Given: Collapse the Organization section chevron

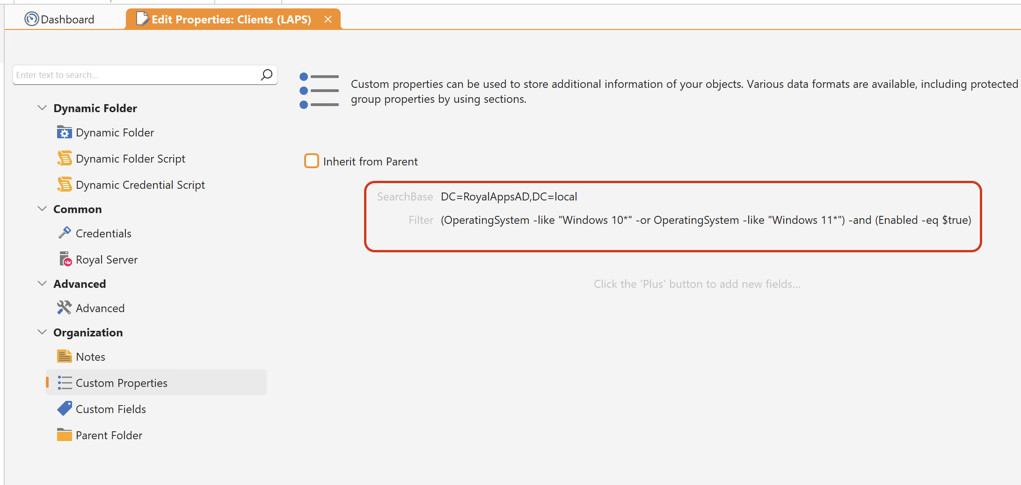Looking at the screenshot, I should tap(42, 332).
